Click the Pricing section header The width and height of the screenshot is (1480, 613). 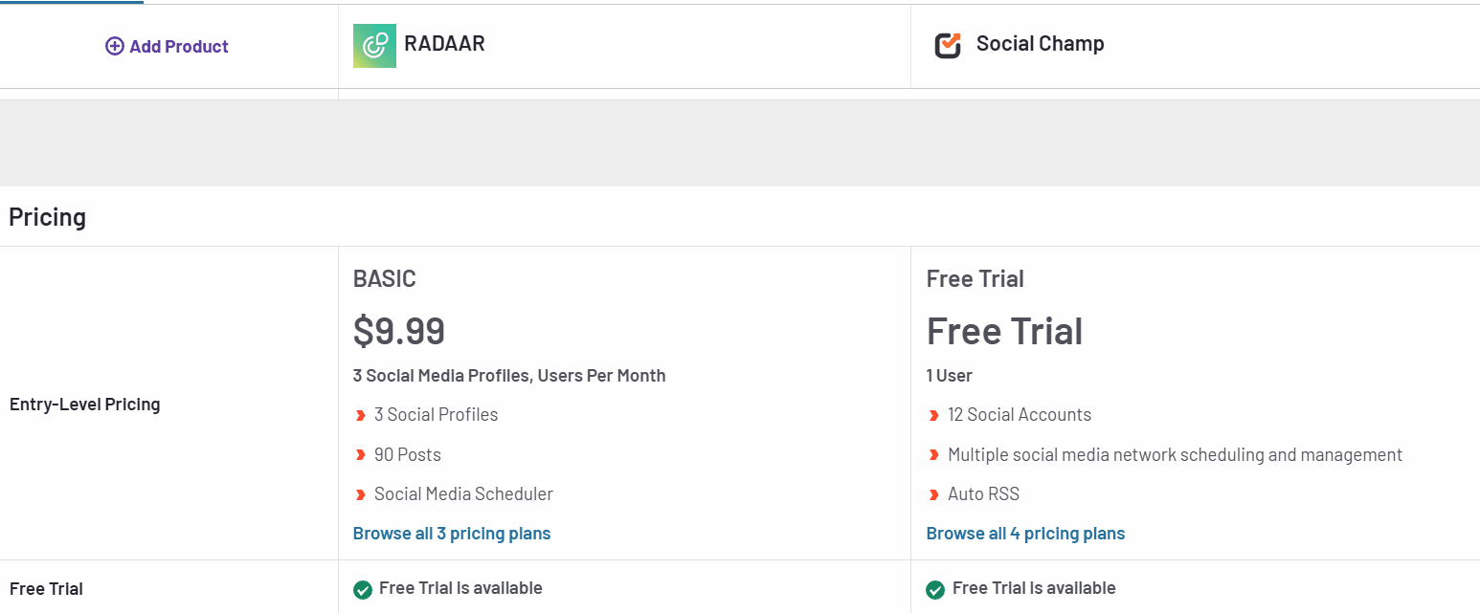tap(46, 217)
